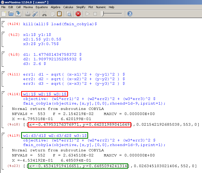The image size is (202, 173).
Task: Paste from clipboard icon
Action: click(x=59, y=14)
